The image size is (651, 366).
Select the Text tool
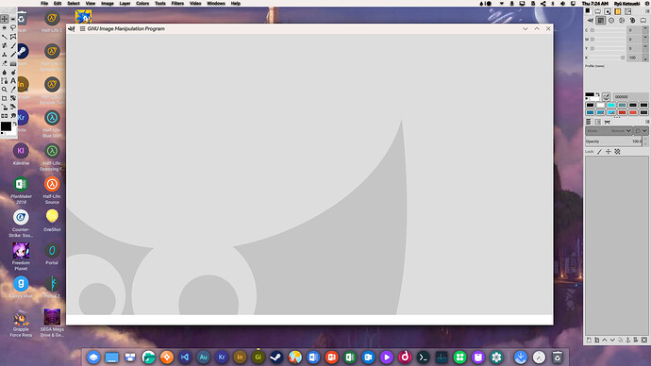tap(13, 81)
